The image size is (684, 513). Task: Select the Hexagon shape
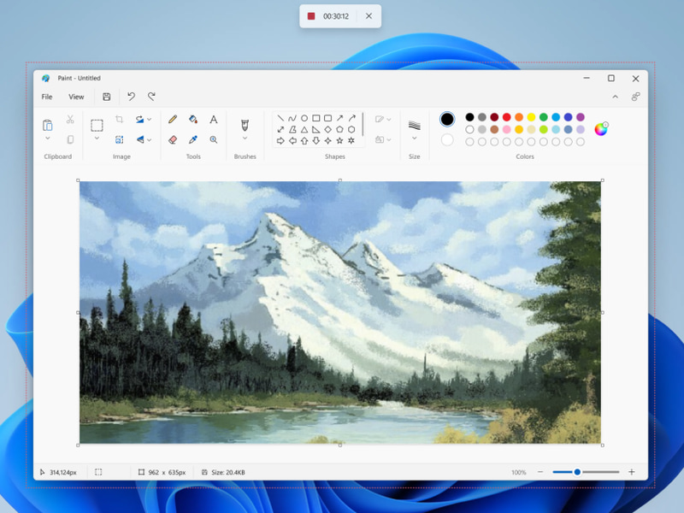[x=351, y=130]
